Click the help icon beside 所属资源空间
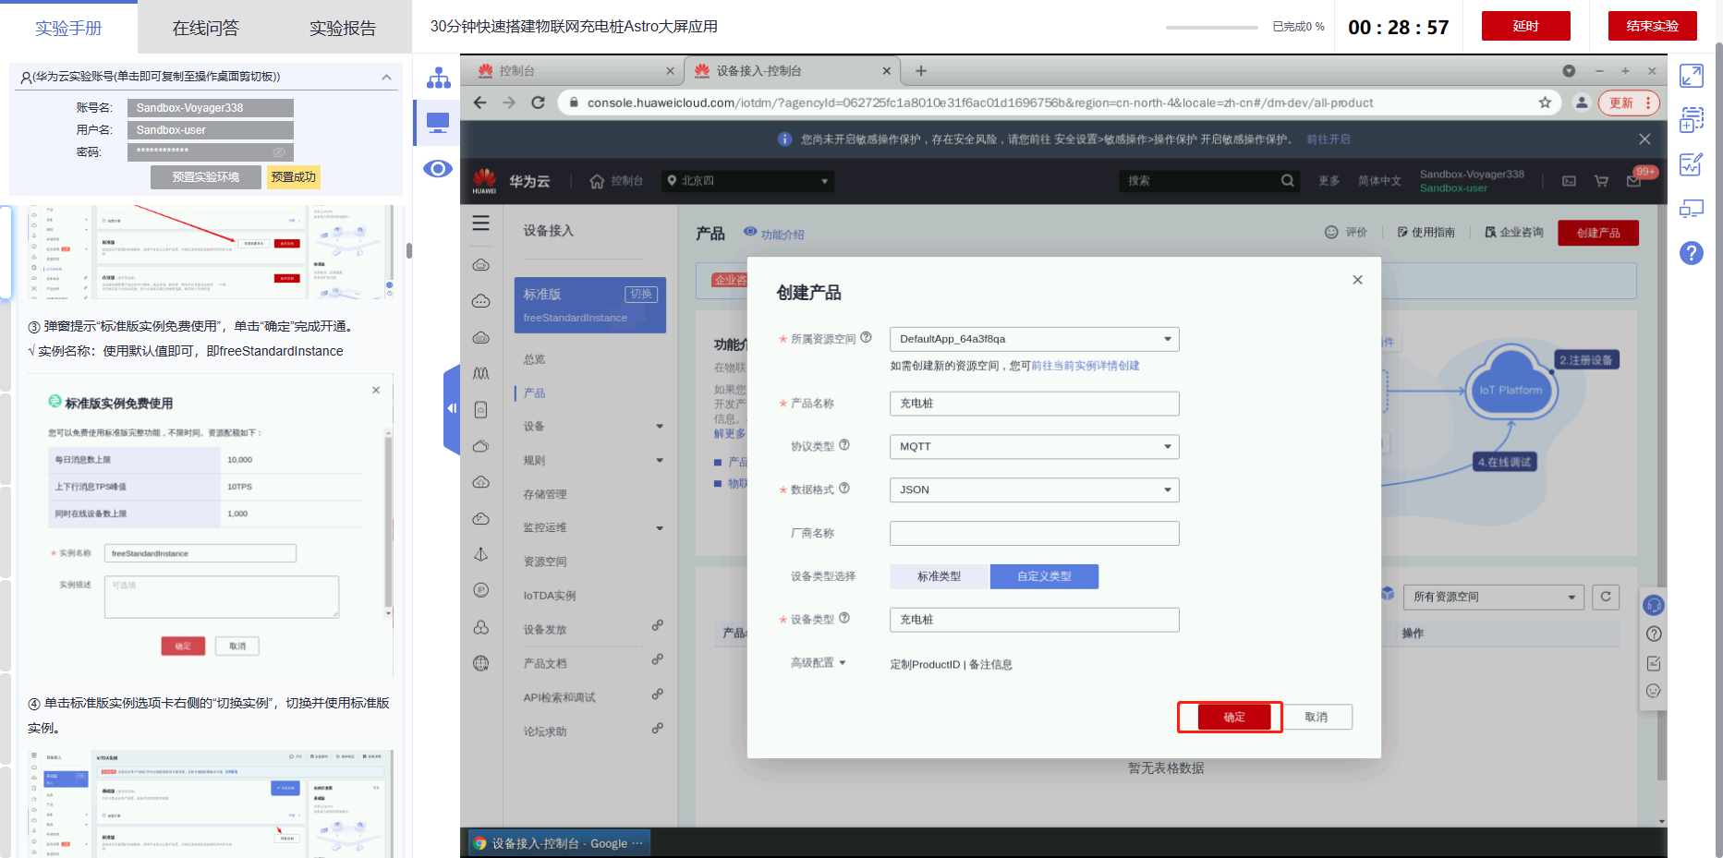Image resolution: width=1723 pixels, height=858 pixels. pyautogui.click(x=866, y=338)
